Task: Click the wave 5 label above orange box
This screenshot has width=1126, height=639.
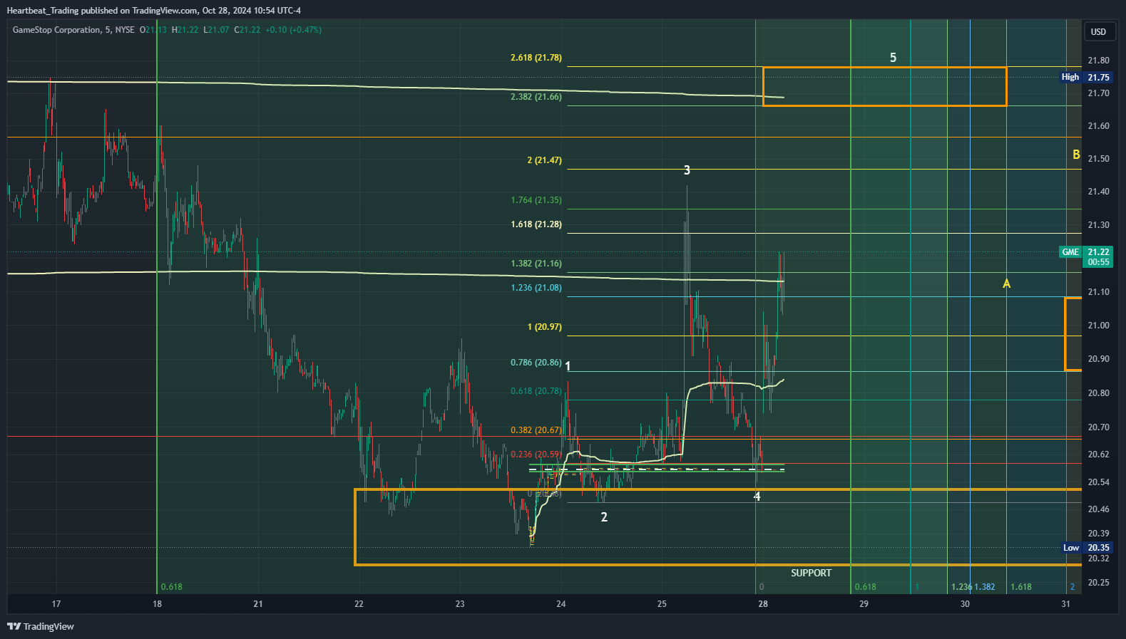Action: point(893,58)
